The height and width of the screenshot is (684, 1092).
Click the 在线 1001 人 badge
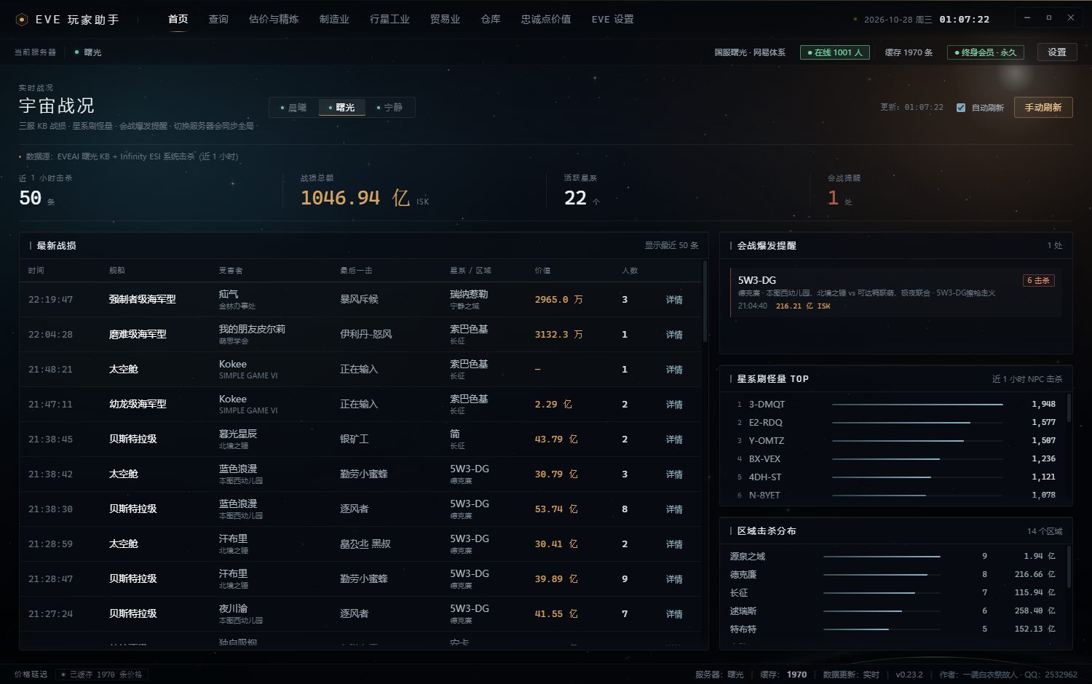tap(834, 52)
